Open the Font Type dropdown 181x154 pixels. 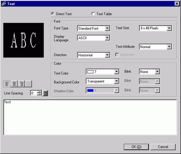click(93, 29)
